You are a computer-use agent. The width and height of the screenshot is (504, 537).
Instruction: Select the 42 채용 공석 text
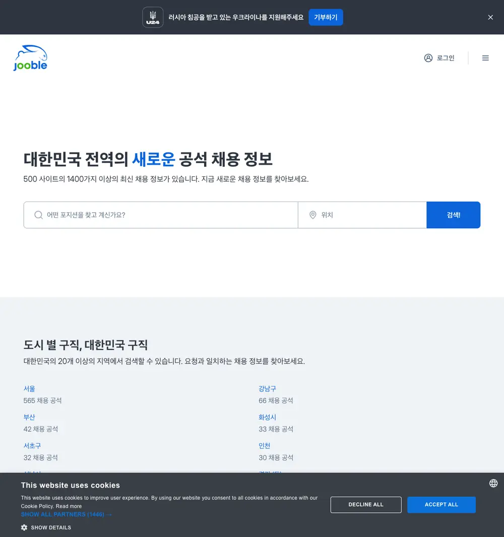pyautogui.click(x=41, y=429)
